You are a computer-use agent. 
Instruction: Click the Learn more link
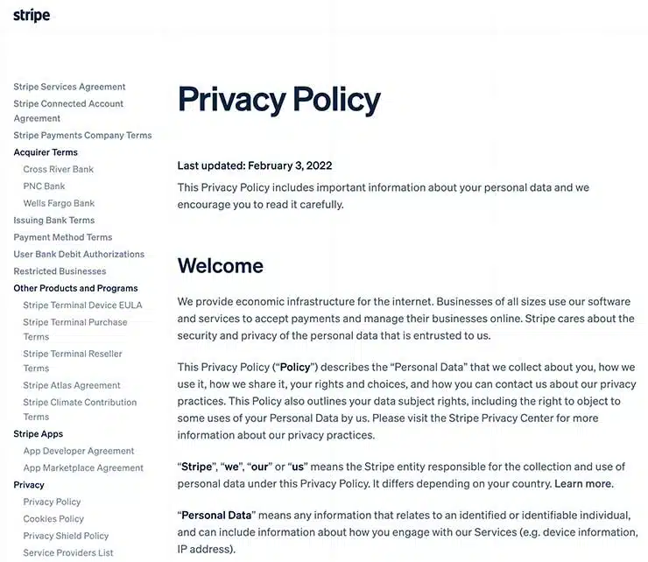click(583, 484)
